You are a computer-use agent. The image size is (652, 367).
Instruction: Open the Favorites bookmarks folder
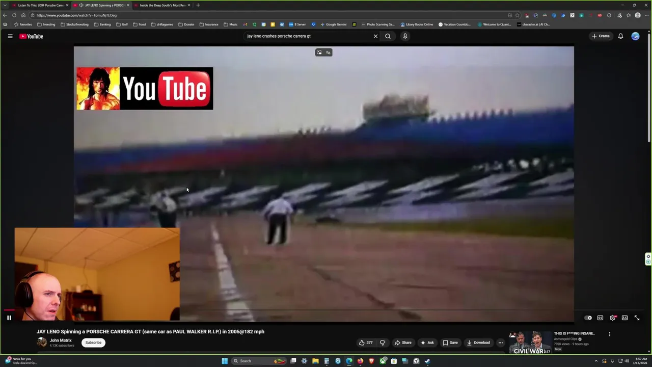tap(23, 24)
